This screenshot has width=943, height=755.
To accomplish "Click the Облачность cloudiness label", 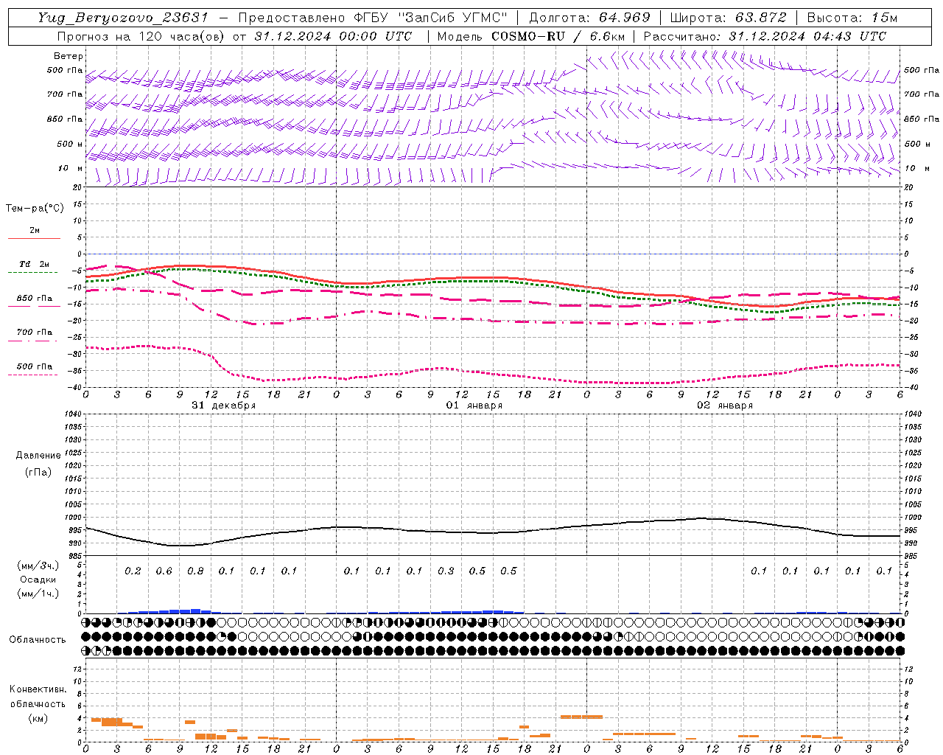I will (x=38, y=640).
